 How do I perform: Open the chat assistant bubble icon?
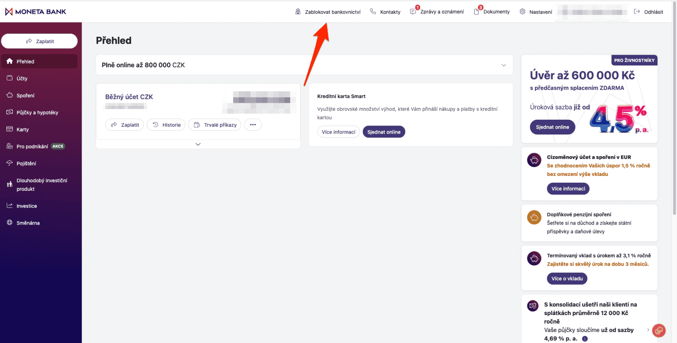(x=659, y=330)
